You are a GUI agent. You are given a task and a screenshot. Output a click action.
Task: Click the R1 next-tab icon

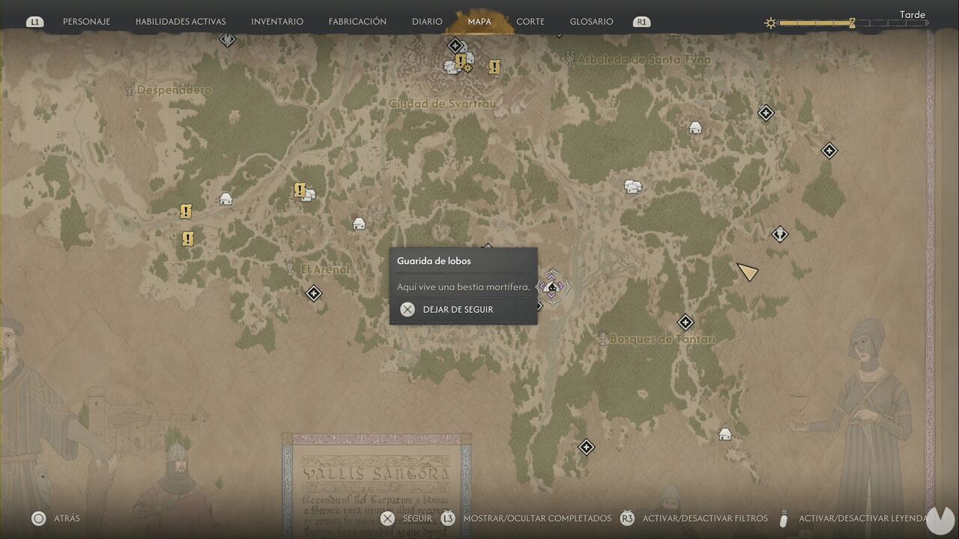point(641,22)
